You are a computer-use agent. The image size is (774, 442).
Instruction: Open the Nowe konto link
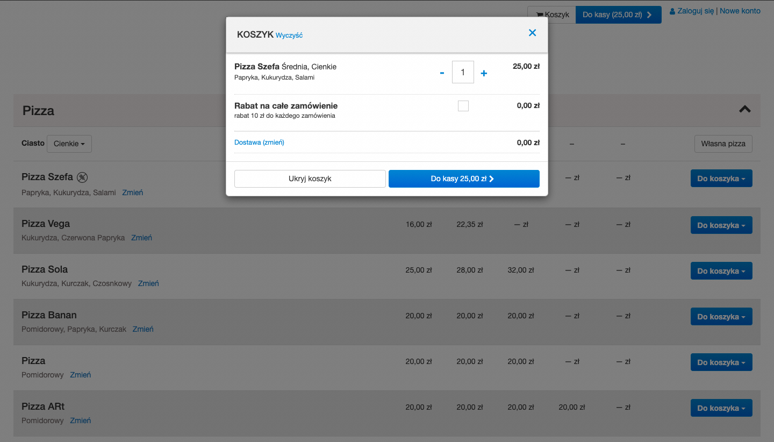click(740, 11)
